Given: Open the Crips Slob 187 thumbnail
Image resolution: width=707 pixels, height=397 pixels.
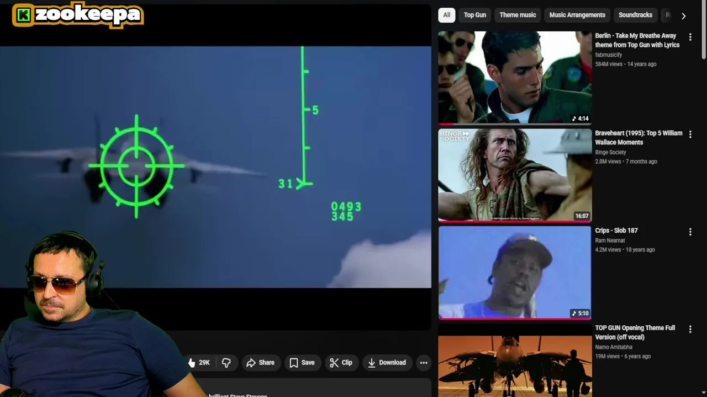Looking at the screenshot, I should coord(515,273).
